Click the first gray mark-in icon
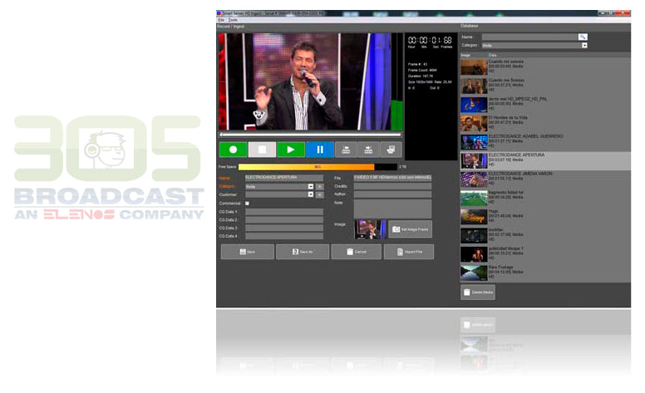The image size is (645, 393). pos(344,150)
